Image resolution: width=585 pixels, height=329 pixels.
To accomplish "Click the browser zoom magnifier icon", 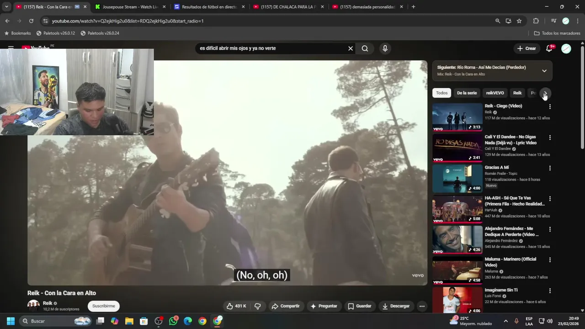I will point(498,21).
